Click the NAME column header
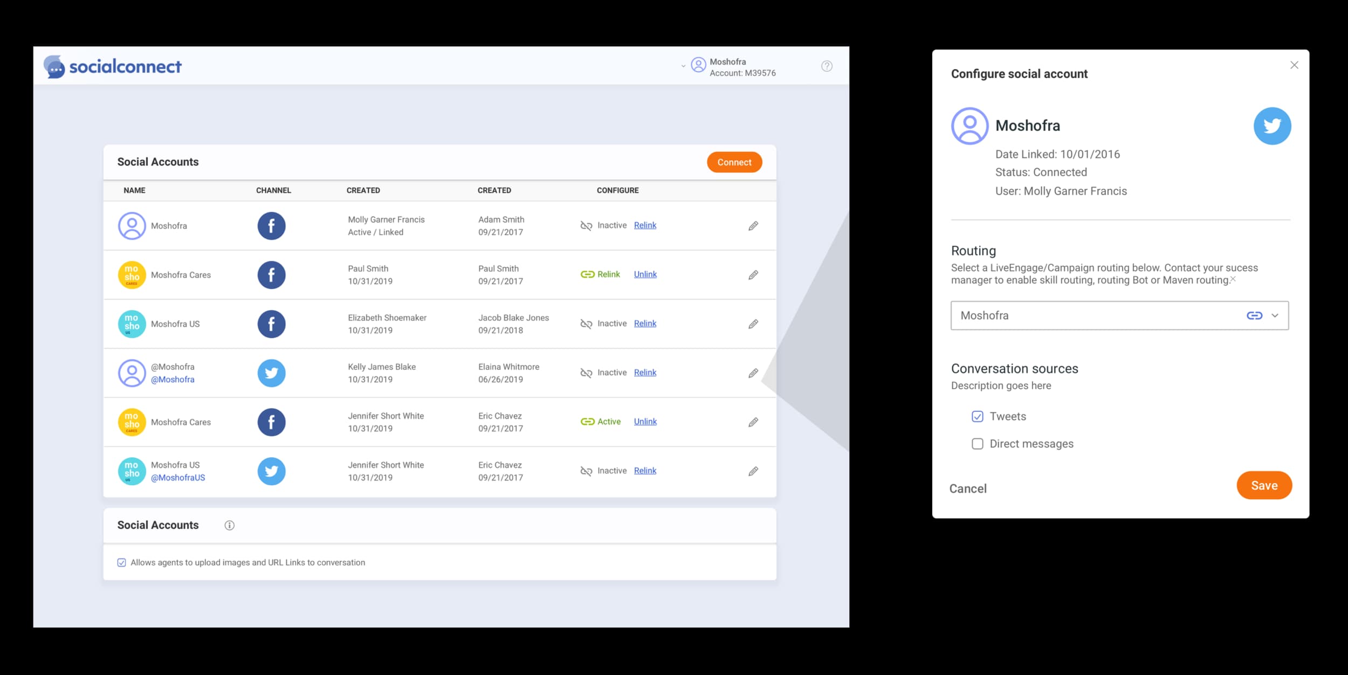The image size is (1348, 675). coord(134,191)
